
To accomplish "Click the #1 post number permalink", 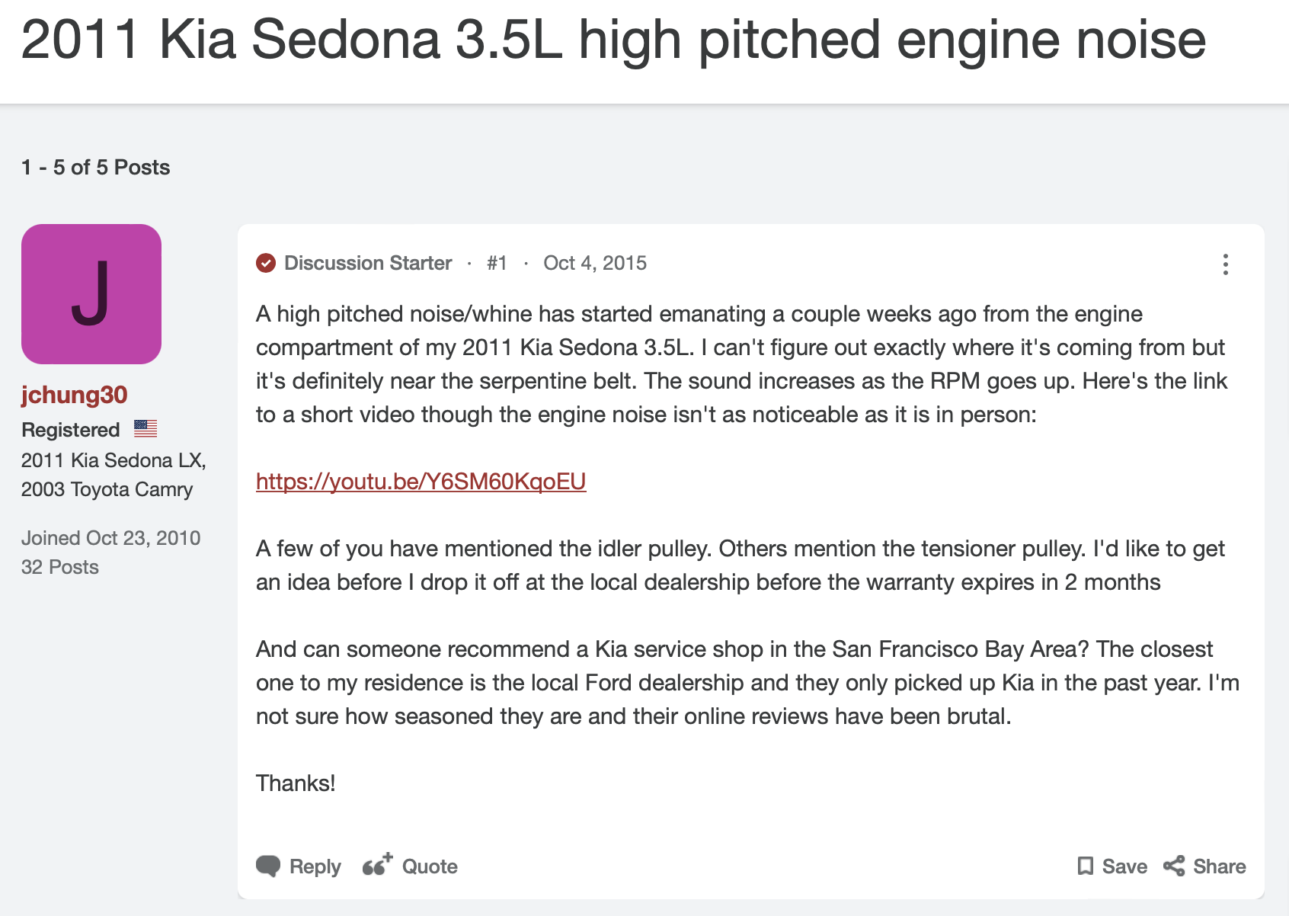I will tap(497, 264).
